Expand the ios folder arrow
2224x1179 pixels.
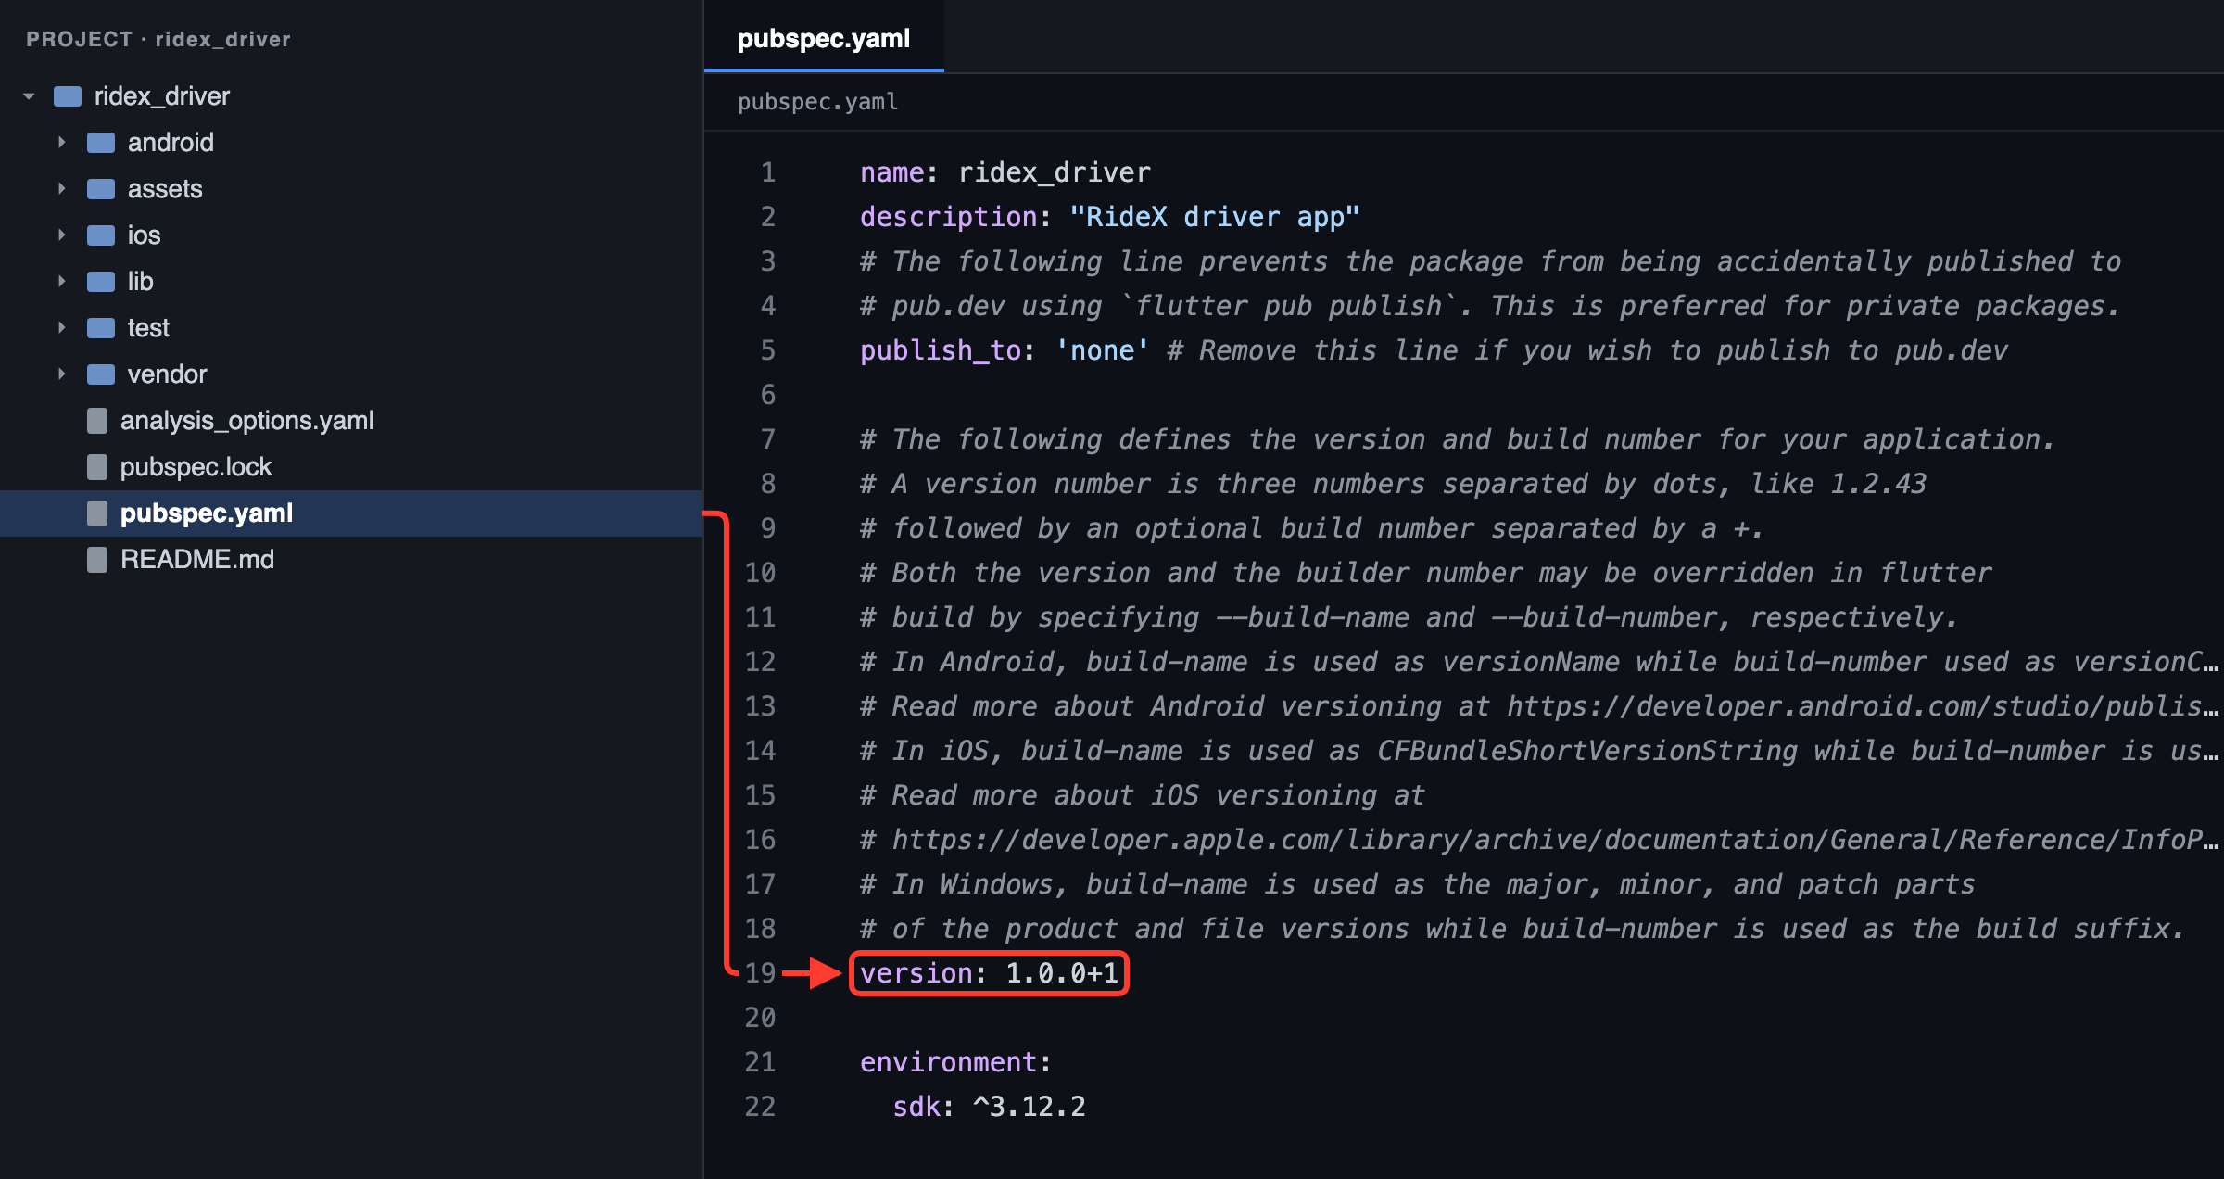(x=61, y=235)
